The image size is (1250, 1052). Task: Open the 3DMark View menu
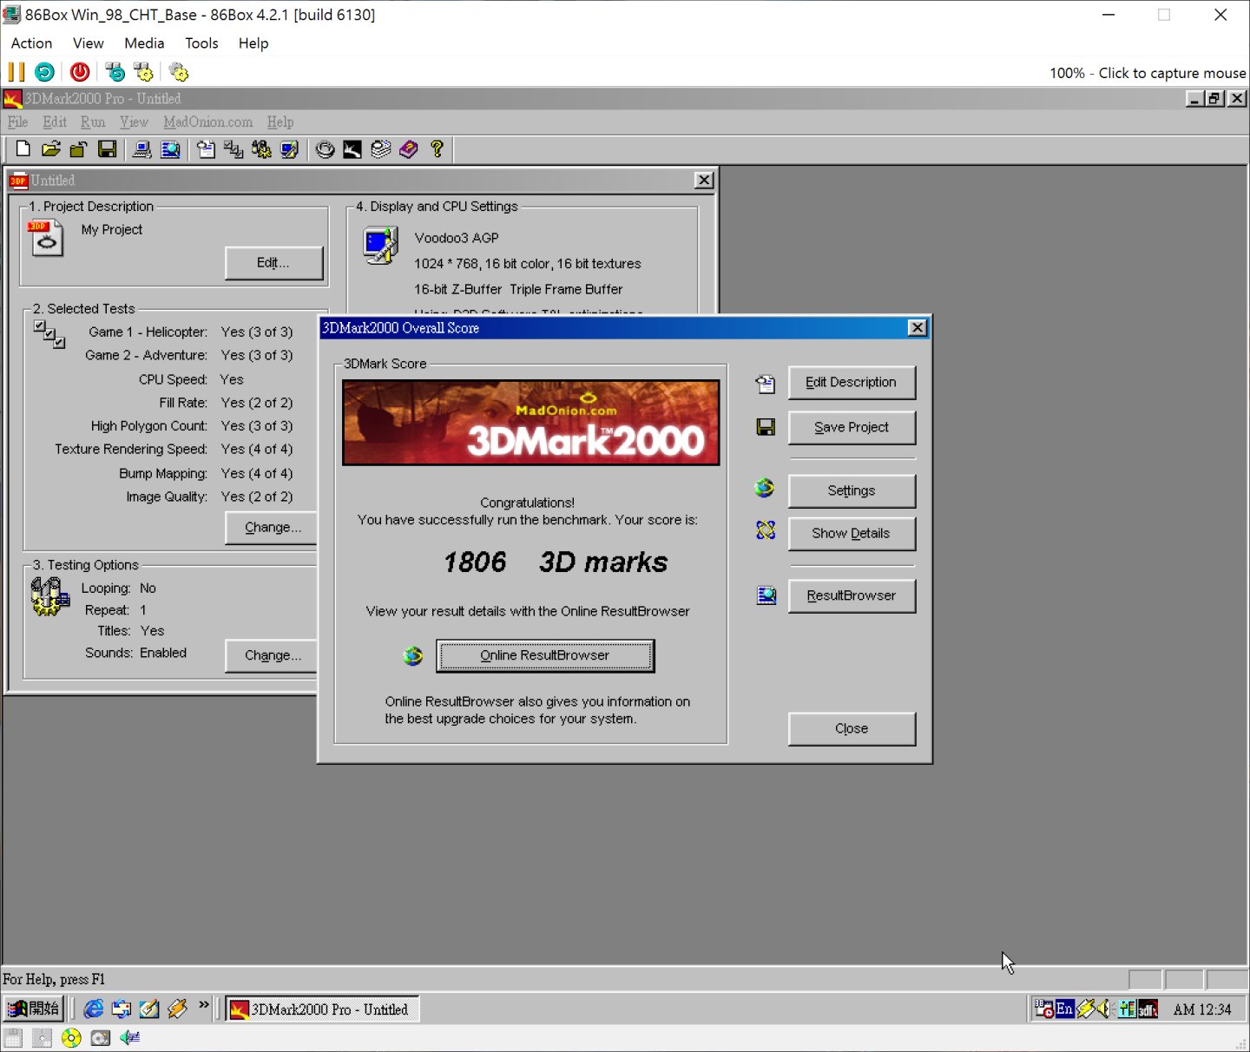134,122
